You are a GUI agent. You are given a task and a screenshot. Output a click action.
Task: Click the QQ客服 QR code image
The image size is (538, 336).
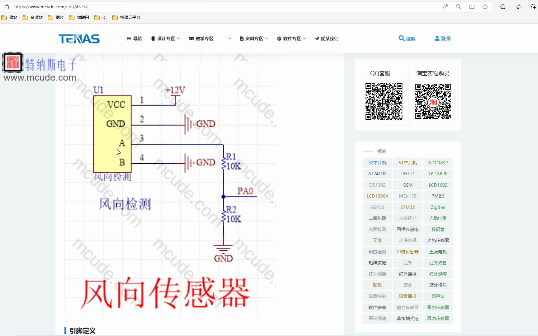point(384,101)
